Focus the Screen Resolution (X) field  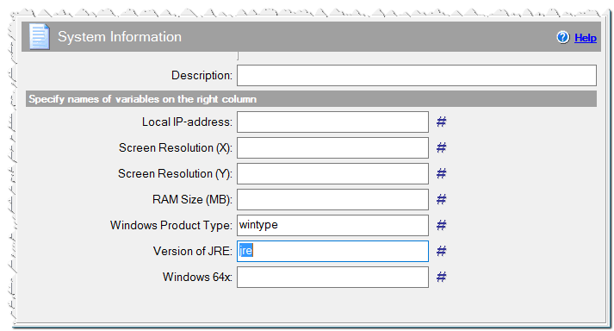click(x=333, y=148)
